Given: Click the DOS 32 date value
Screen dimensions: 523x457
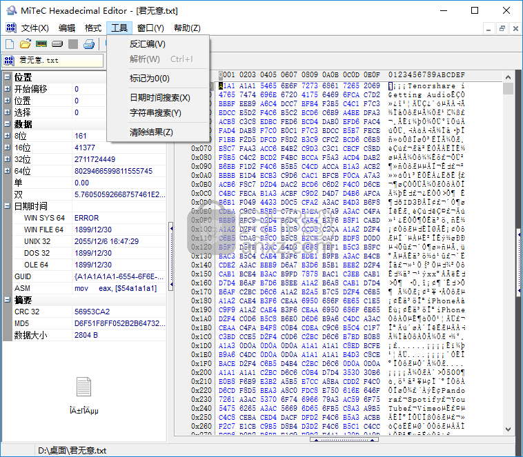Looking at the screenshot, I should point(93,253).
